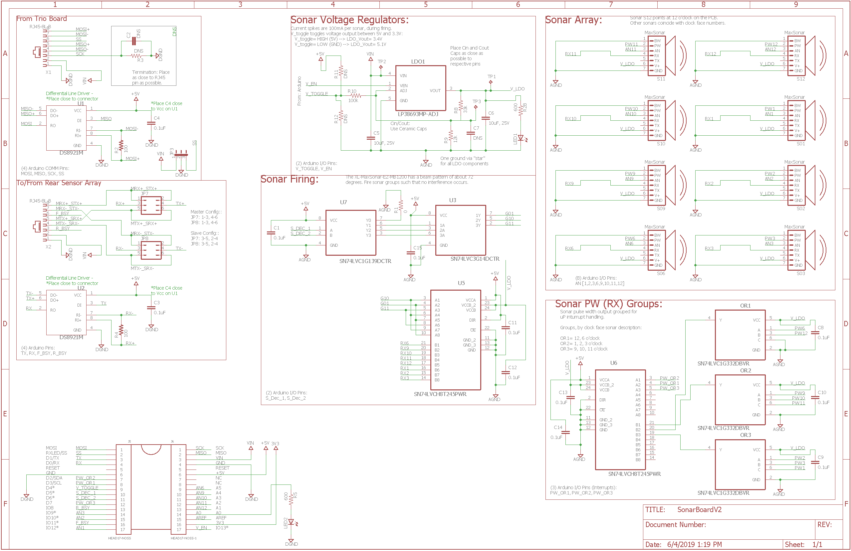
Task: Click the 'Date: 6/4/2019 1:19 PM' text
Action: click(683, 545)
